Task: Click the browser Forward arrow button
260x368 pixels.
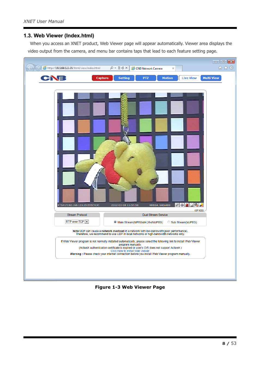Action: (x=38, y=68)
